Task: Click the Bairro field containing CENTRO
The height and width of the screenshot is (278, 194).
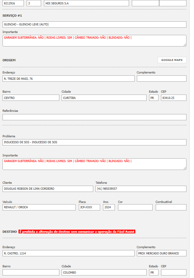Action: click(31, 98)
